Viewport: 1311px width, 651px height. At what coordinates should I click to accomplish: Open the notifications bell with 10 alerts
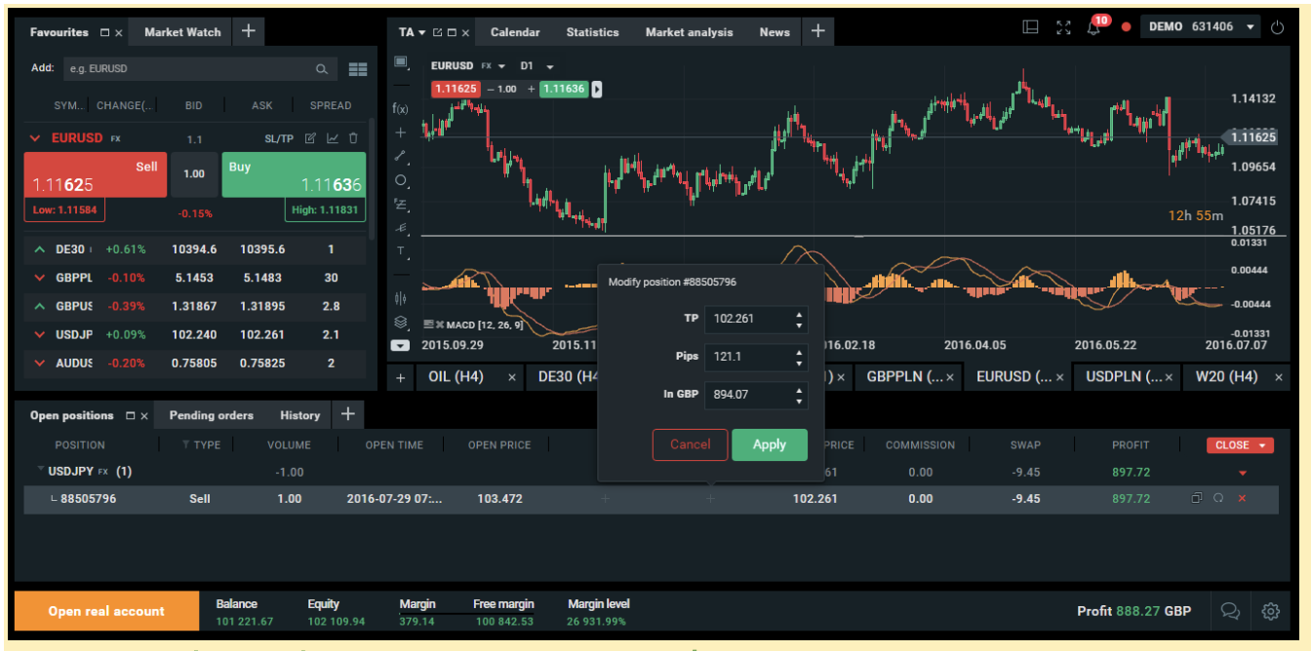(1093, 28)
